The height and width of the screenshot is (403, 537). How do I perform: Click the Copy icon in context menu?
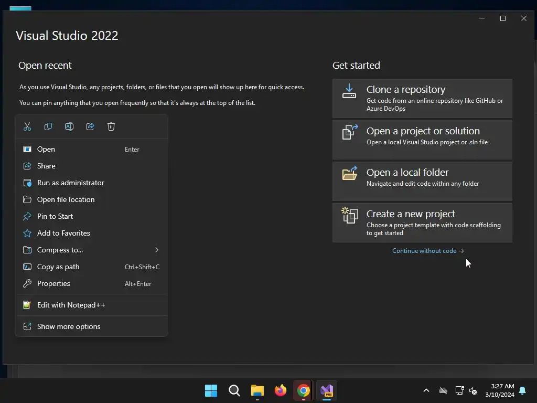click(x=48, y=126)
